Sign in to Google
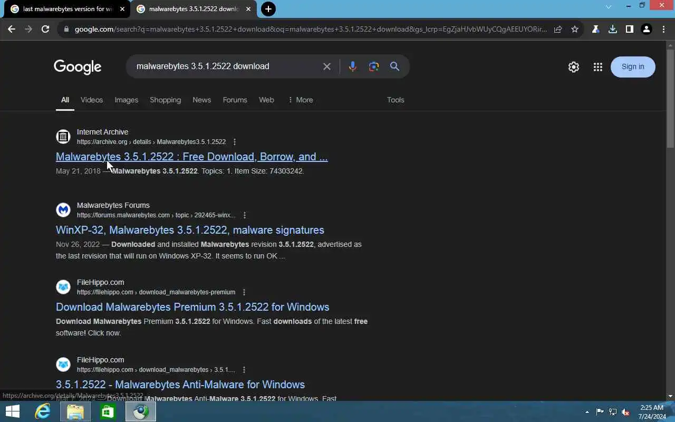 click(x=633, y=66)
